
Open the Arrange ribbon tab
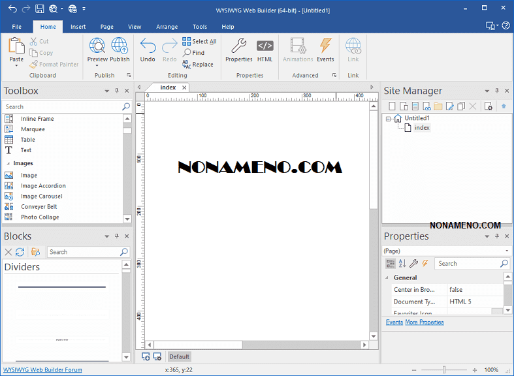pyautogui.click(x=167, y=27)
